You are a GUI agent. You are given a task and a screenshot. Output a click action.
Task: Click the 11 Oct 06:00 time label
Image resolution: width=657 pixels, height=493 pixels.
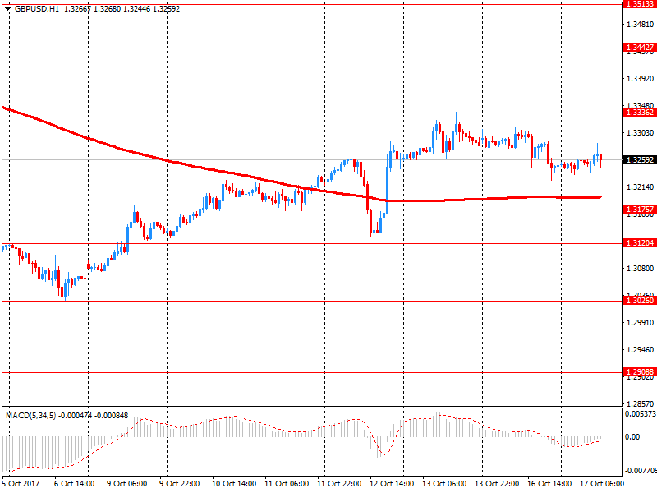pos(287,484)
